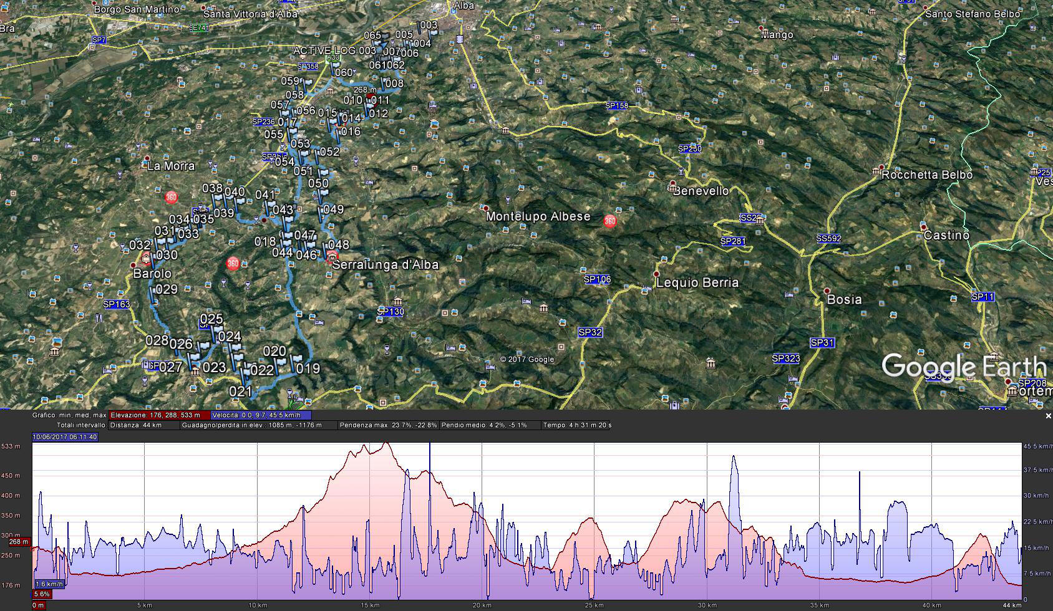Image resolution: width=1053 pixels, height=611 pixels.
Task: Close the elevation profile panel
Action: (1048, 416)
